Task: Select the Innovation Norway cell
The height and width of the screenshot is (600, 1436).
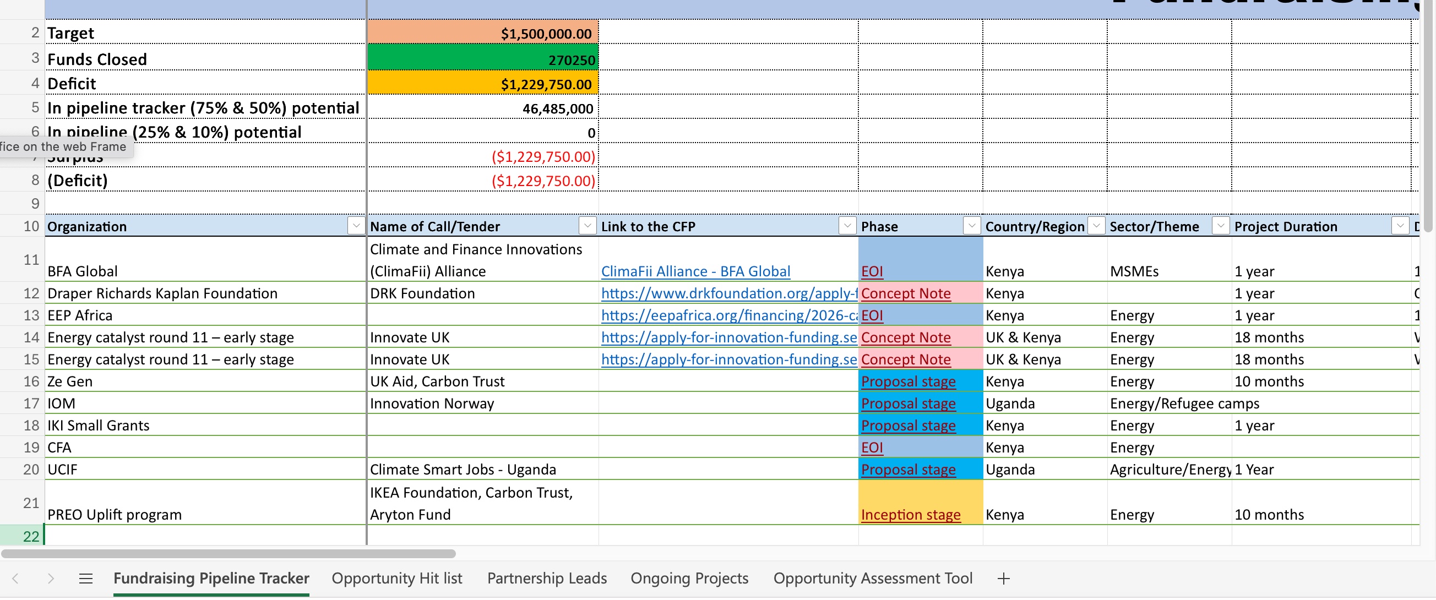Action: point(483,404)
